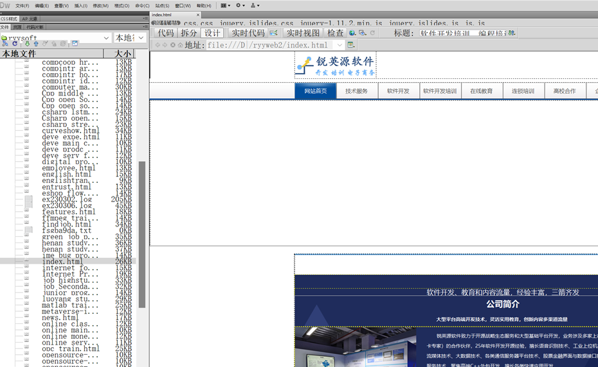Open the address bar dropdown arrow

(x=340, y=45)
